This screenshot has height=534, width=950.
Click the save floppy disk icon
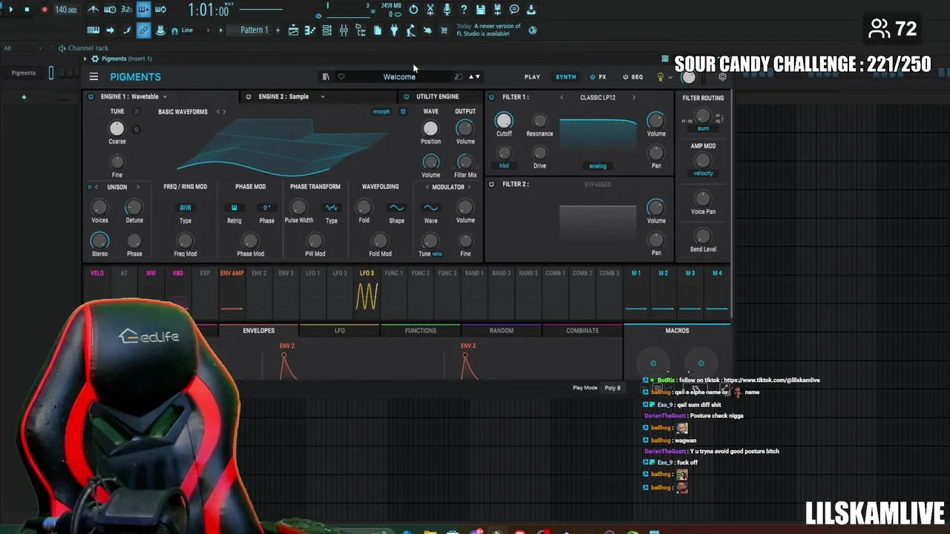point(481,10)
